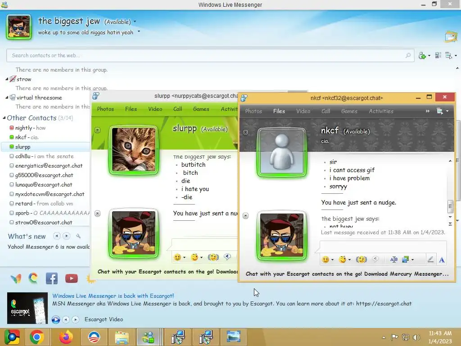Screen dimensions: 461x346
Task: Collapse slurpp's display picture arrow
Action: click(x=97, y=130)
